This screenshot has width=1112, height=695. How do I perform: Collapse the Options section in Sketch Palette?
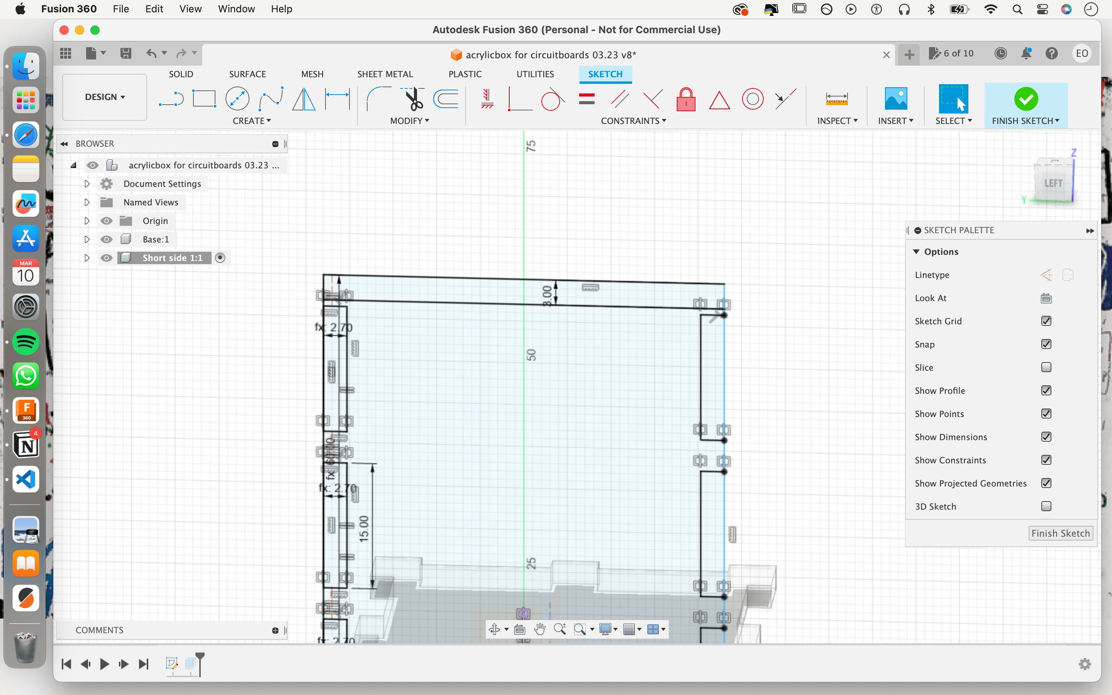(916, 252)
